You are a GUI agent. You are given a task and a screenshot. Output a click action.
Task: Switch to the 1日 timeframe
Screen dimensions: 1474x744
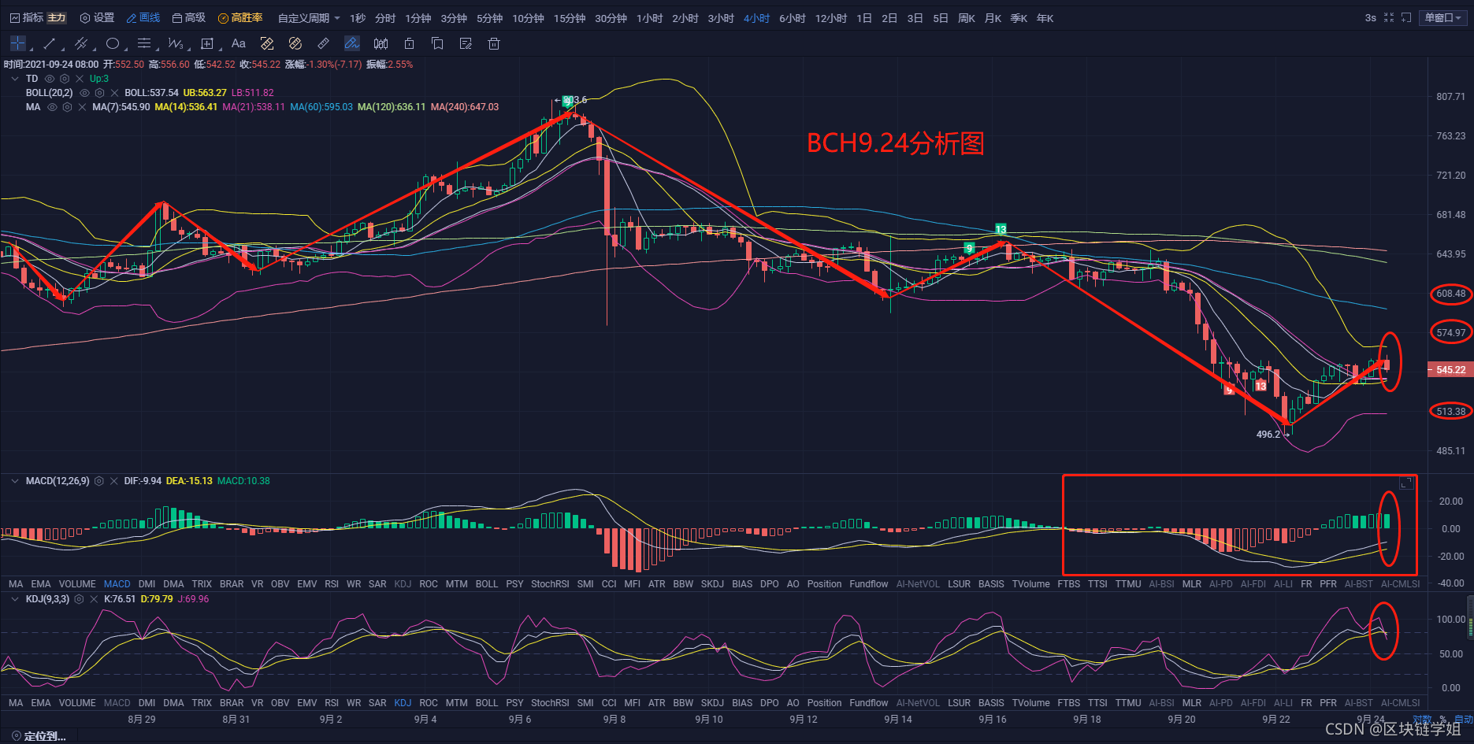(x=864, y=17)
